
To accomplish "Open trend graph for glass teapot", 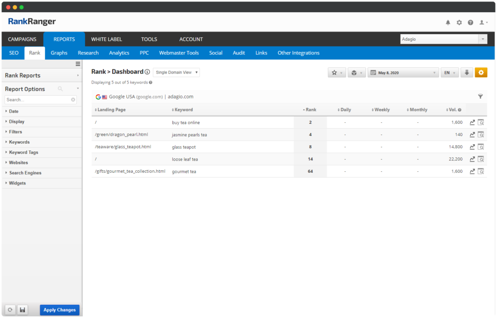I will pos(472,147).
